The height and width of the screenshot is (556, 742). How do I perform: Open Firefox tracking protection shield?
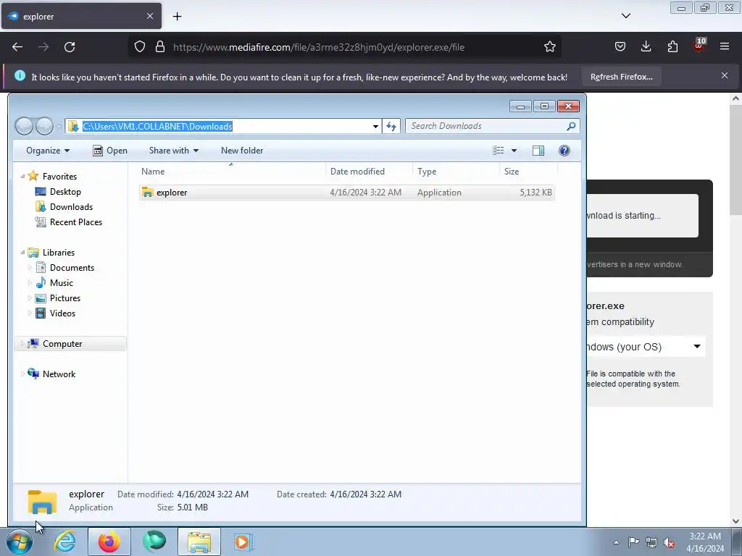[140, 47]
